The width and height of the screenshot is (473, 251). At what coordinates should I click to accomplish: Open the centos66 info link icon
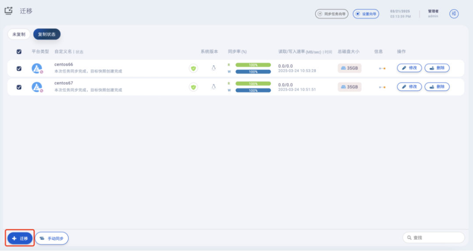click(x=382, y=68)
